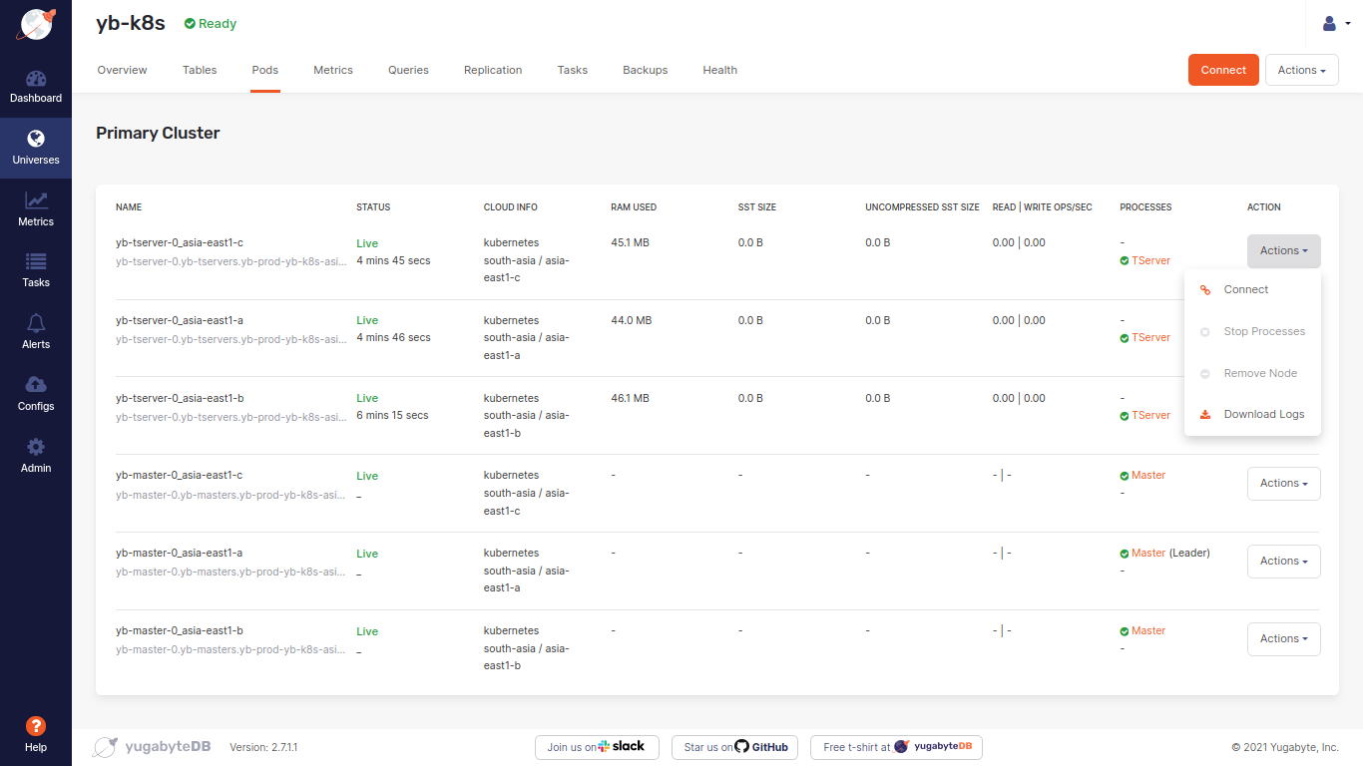The height and width of the screenshot is (766, 1363).
Task: Choose Connect from the open actions menu
Action: 1245,289
